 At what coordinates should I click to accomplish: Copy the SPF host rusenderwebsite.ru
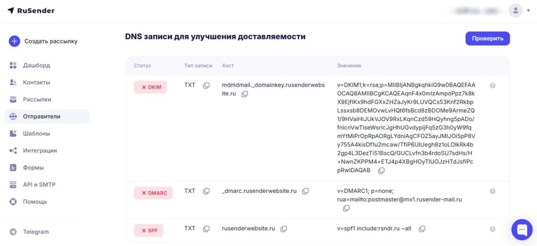(x=284, y=229)
